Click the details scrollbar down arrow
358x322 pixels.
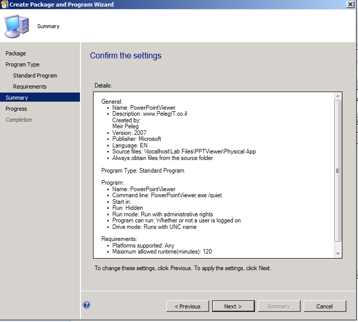coord(338,254)
